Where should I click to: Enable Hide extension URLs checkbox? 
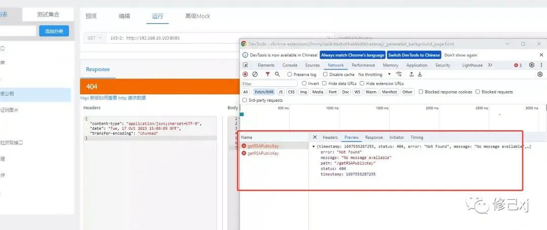click(x=362, y=84)
